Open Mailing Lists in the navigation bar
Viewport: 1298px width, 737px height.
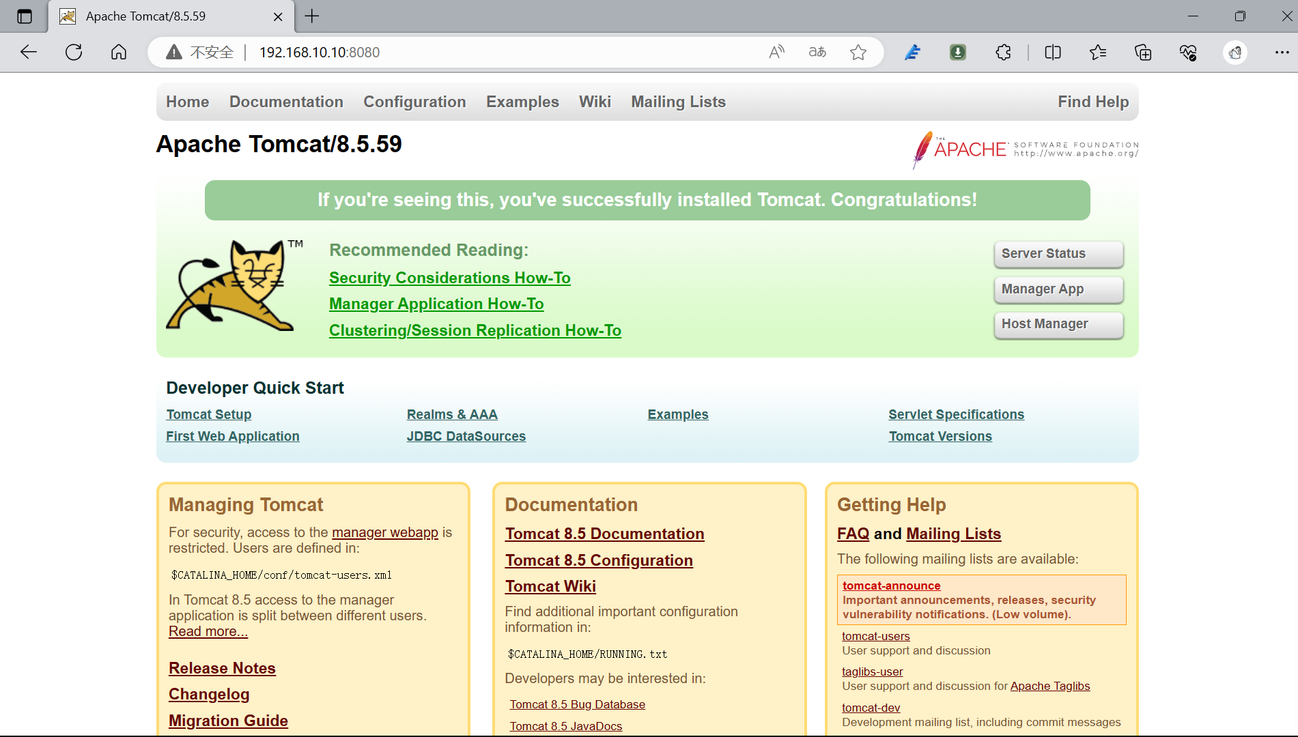click(678, 102)
